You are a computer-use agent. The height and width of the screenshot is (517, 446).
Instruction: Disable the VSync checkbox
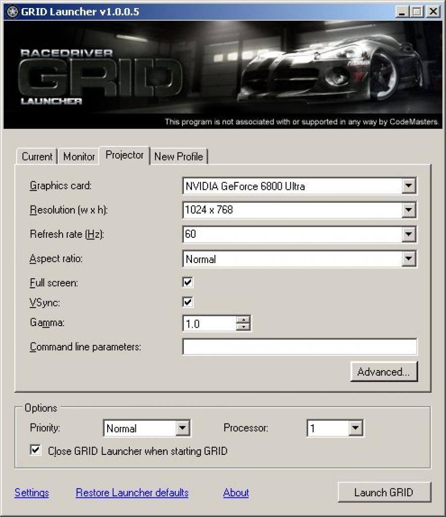pos(188,302)
